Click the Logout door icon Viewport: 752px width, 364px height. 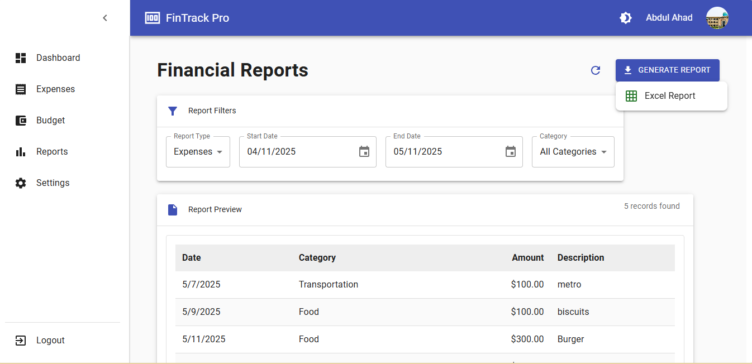[x=21, y=340]
